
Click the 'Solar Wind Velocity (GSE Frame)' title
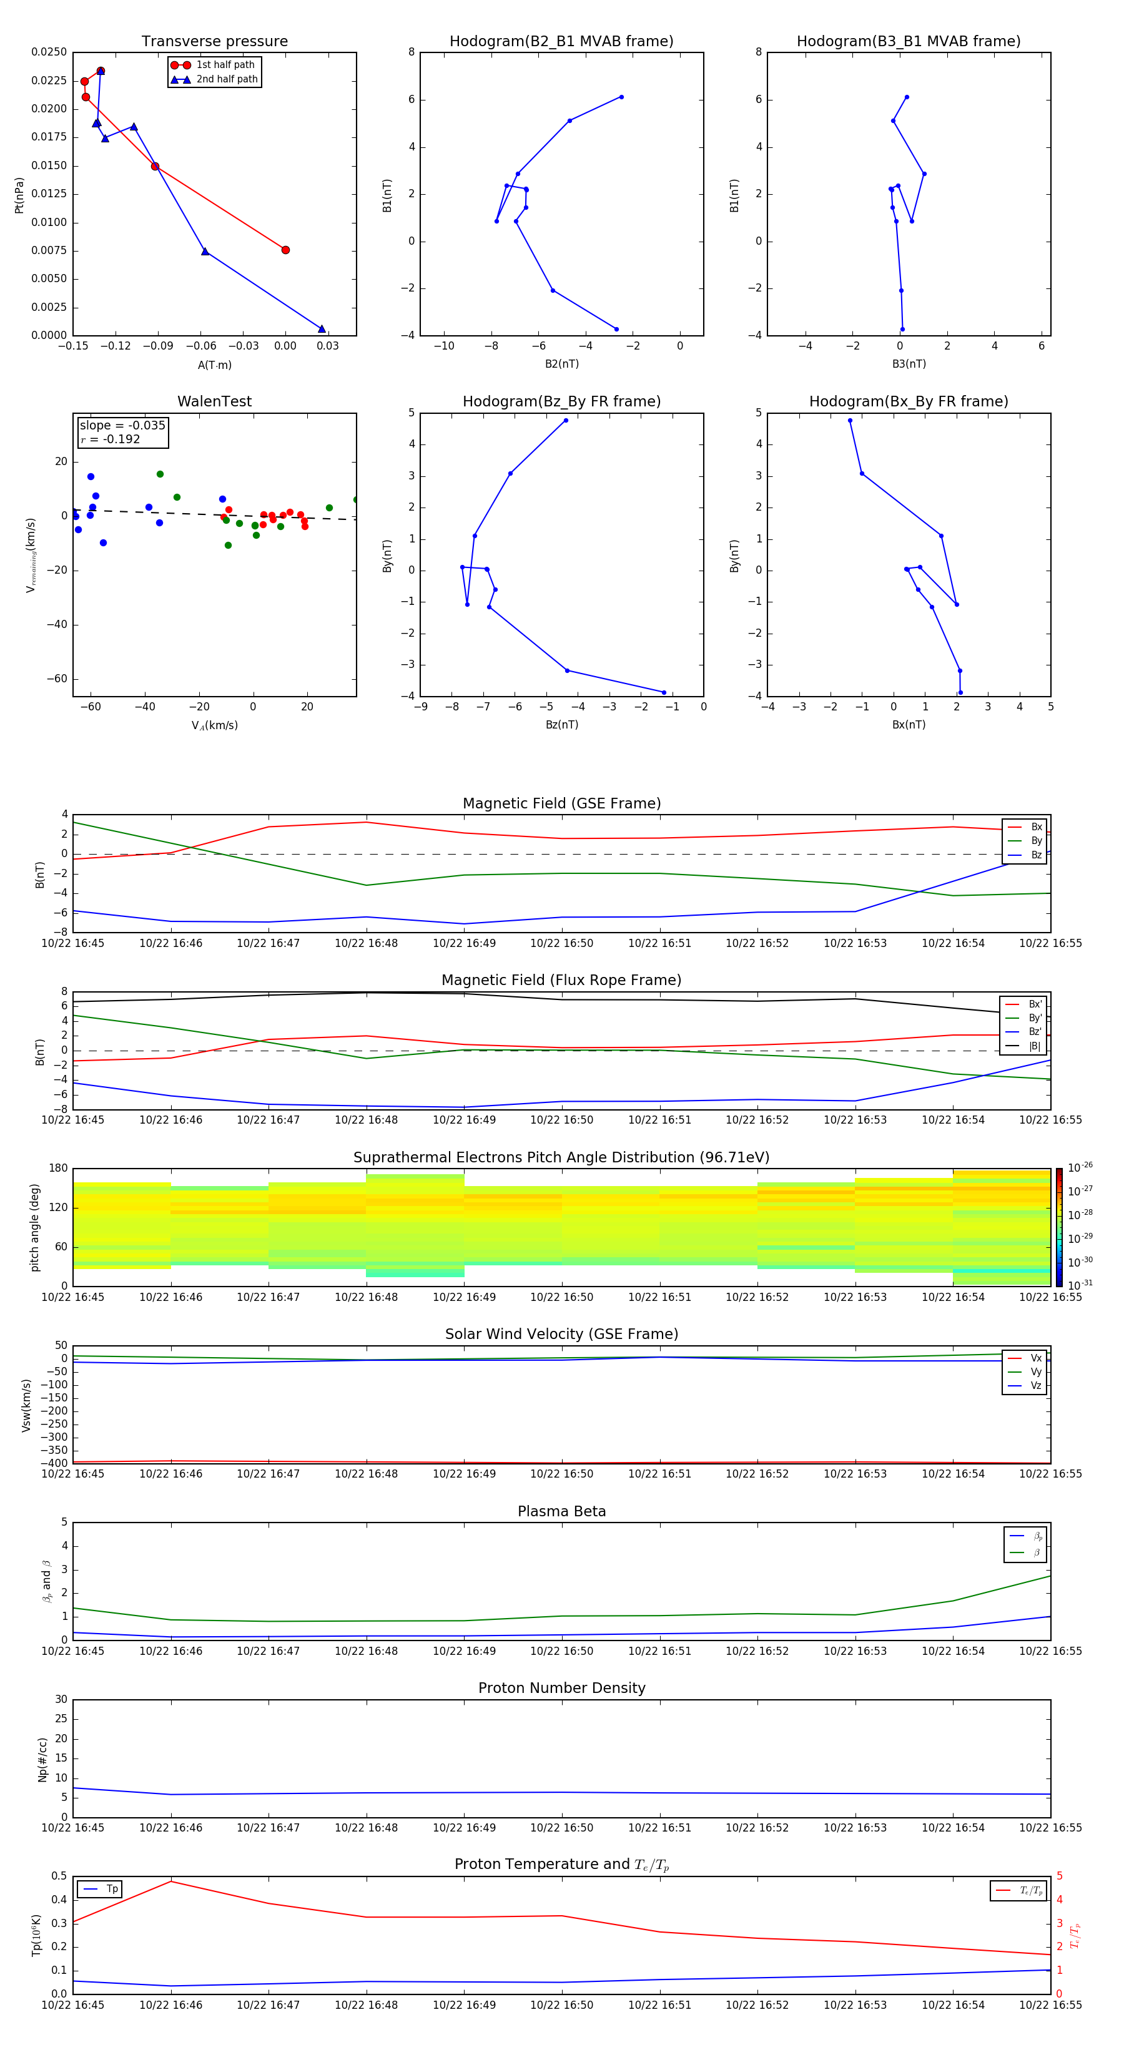(x=561, y=1335)
